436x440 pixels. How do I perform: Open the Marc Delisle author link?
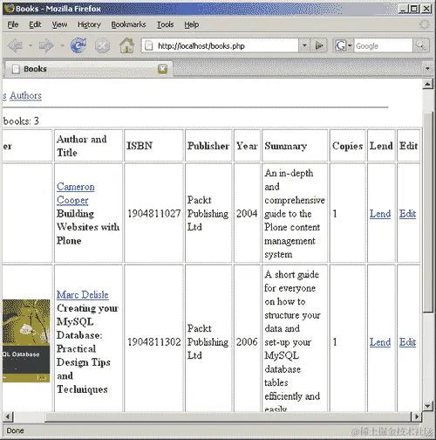(x=83, y=294)
